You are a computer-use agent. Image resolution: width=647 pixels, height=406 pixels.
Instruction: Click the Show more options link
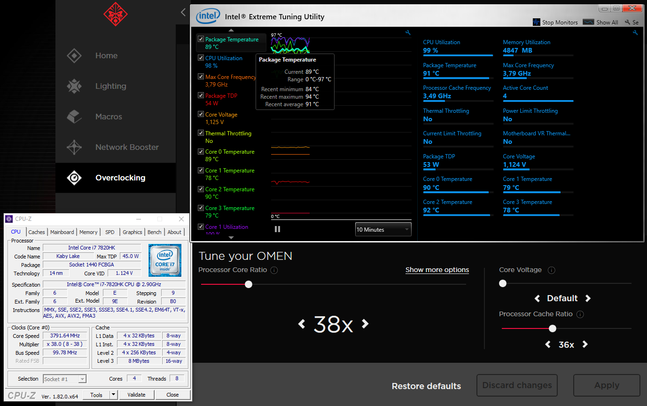(x=437, y=270)
